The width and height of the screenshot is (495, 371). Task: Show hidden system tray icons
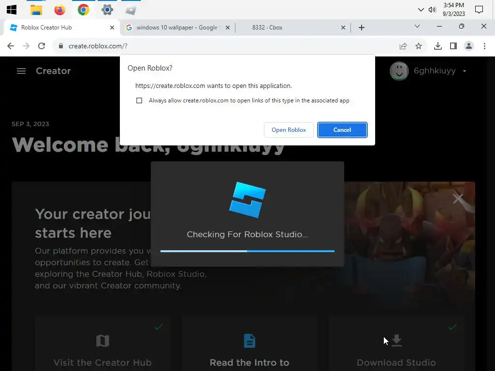coord(421,10)
